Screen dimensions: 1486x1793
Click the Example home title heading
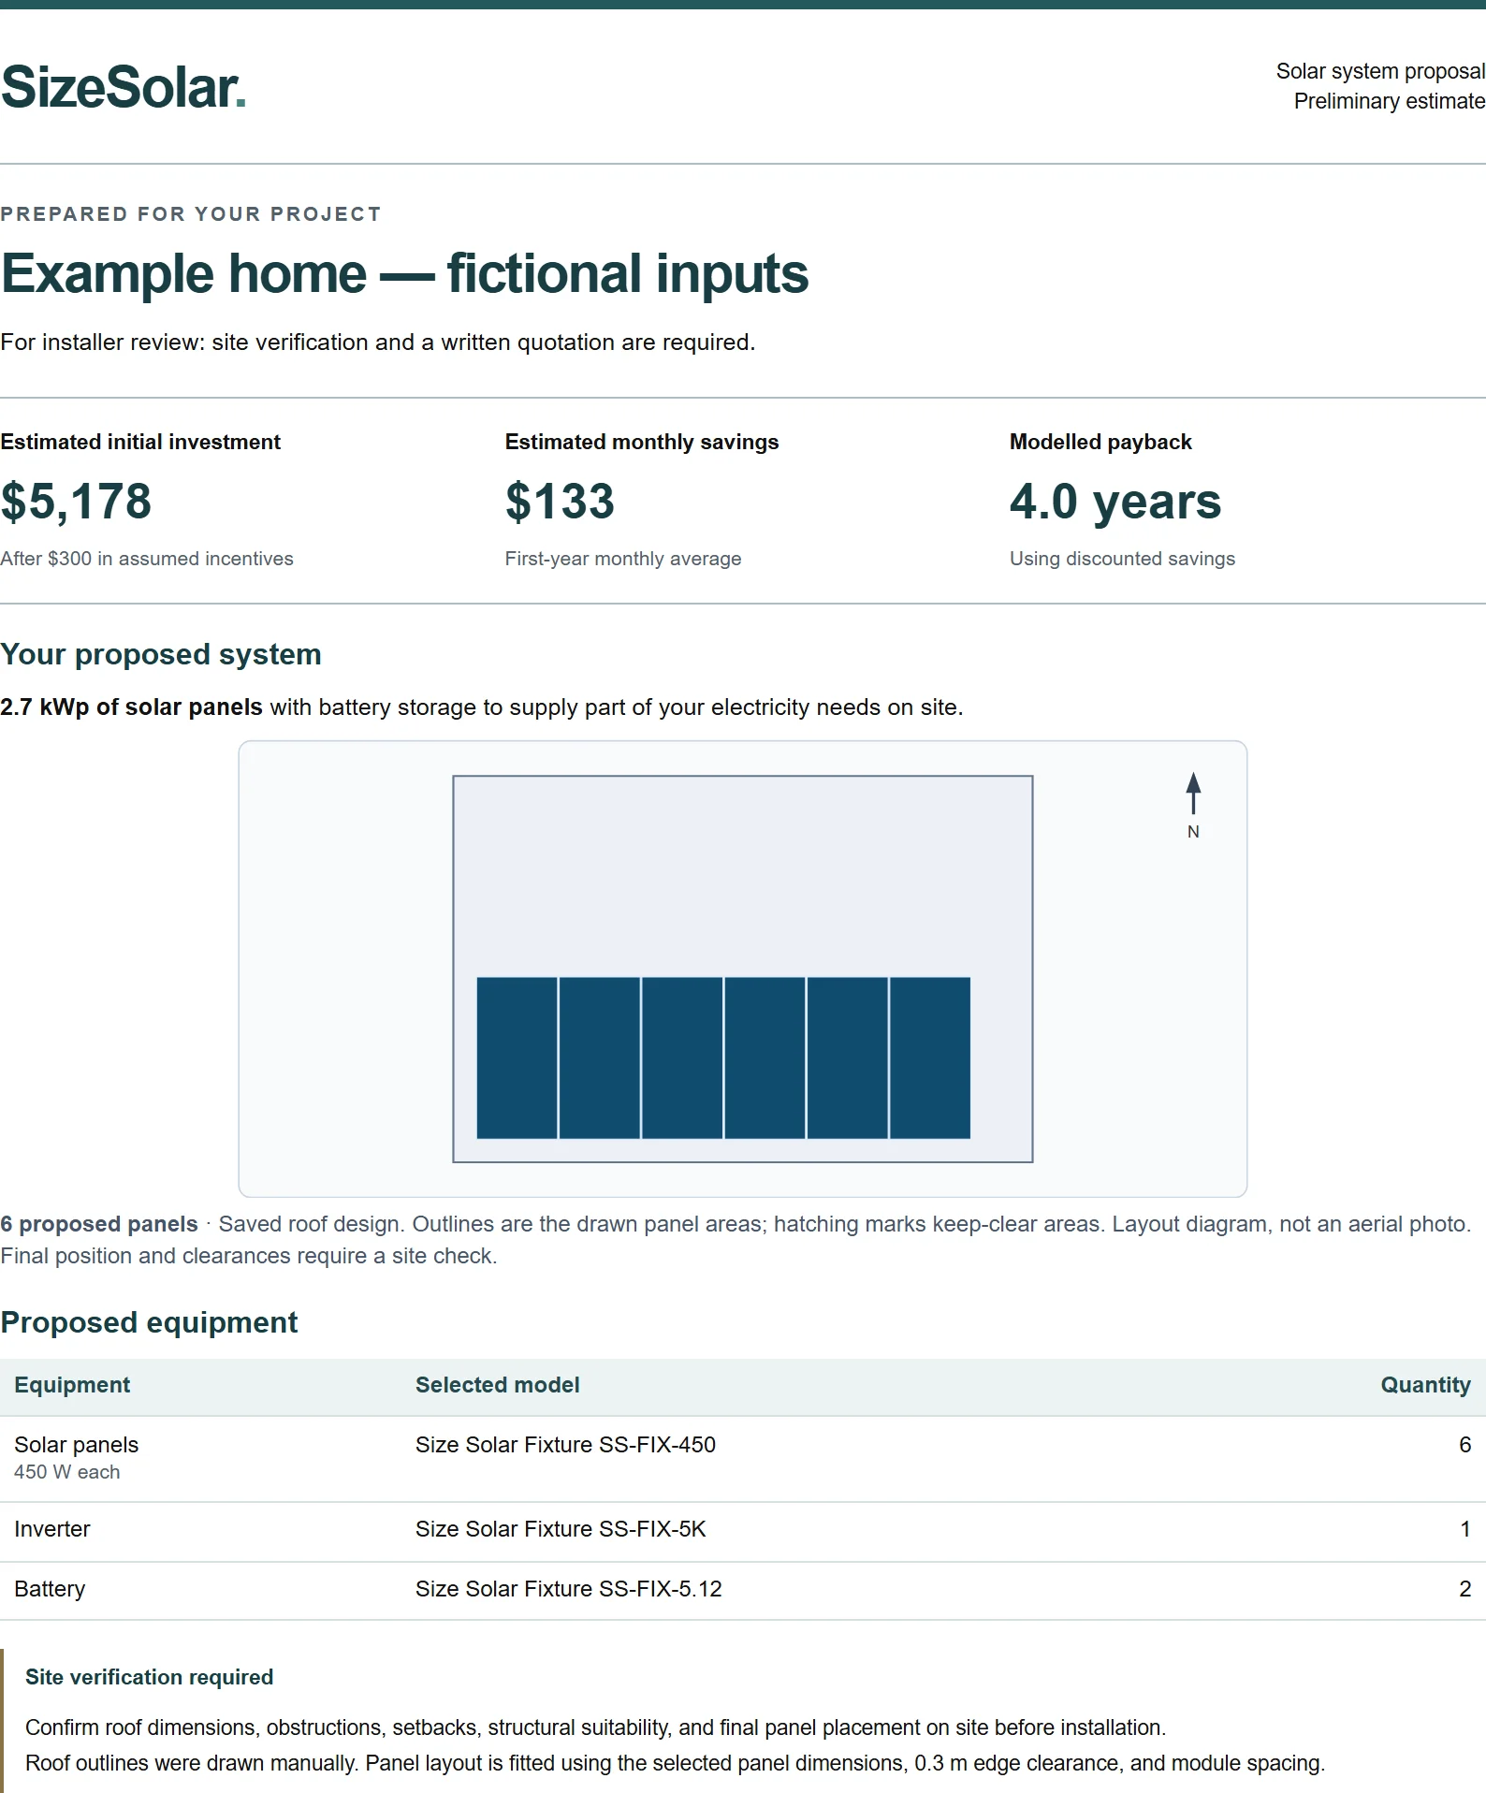pyautogui.click(x=404, y=274)
